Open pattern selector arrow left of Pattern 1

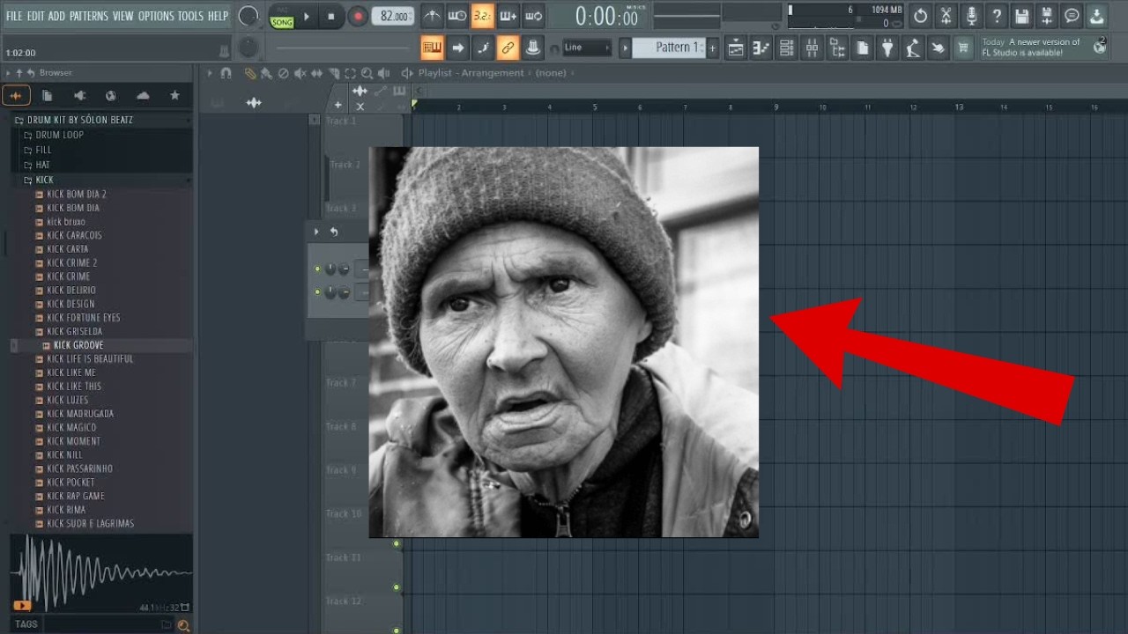(625, 48)
